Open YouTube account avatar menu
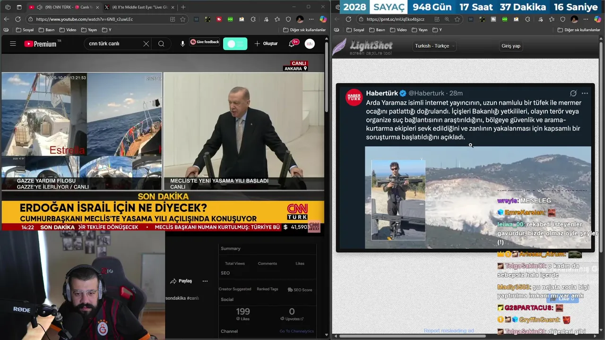 click(x=310, y=43)
